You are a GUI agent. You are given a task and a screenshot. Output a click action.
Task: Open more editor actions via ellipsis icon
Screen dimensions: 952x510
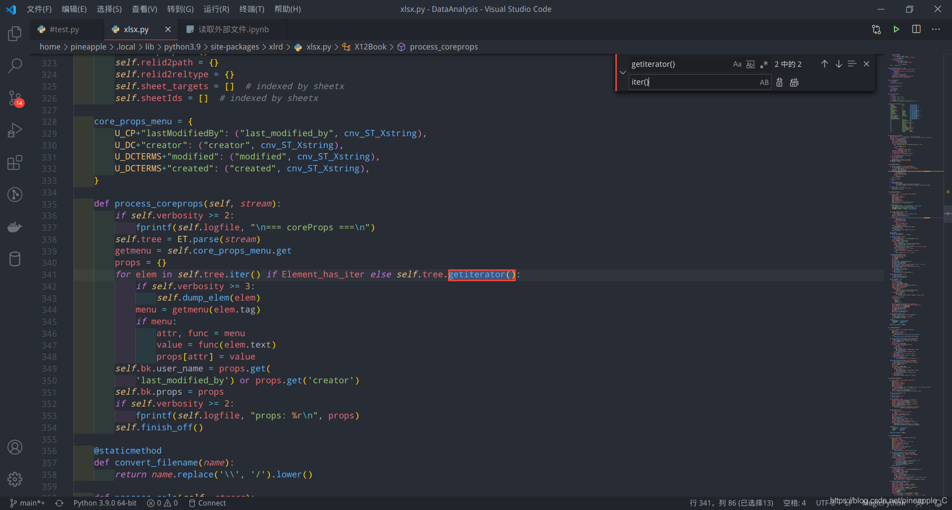(x=936, y=29)
